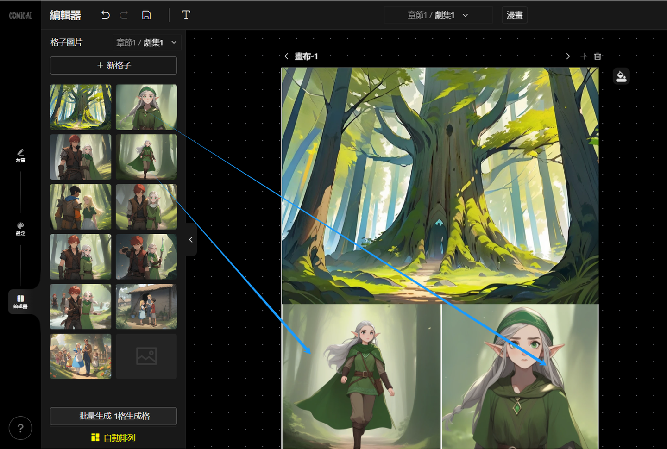Delete canvas using the trash icon
The height and width of the screenshot is (449, 667).
[598, 56]
